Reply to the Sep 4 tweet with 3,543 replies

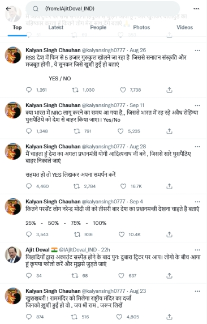point(29,235)
